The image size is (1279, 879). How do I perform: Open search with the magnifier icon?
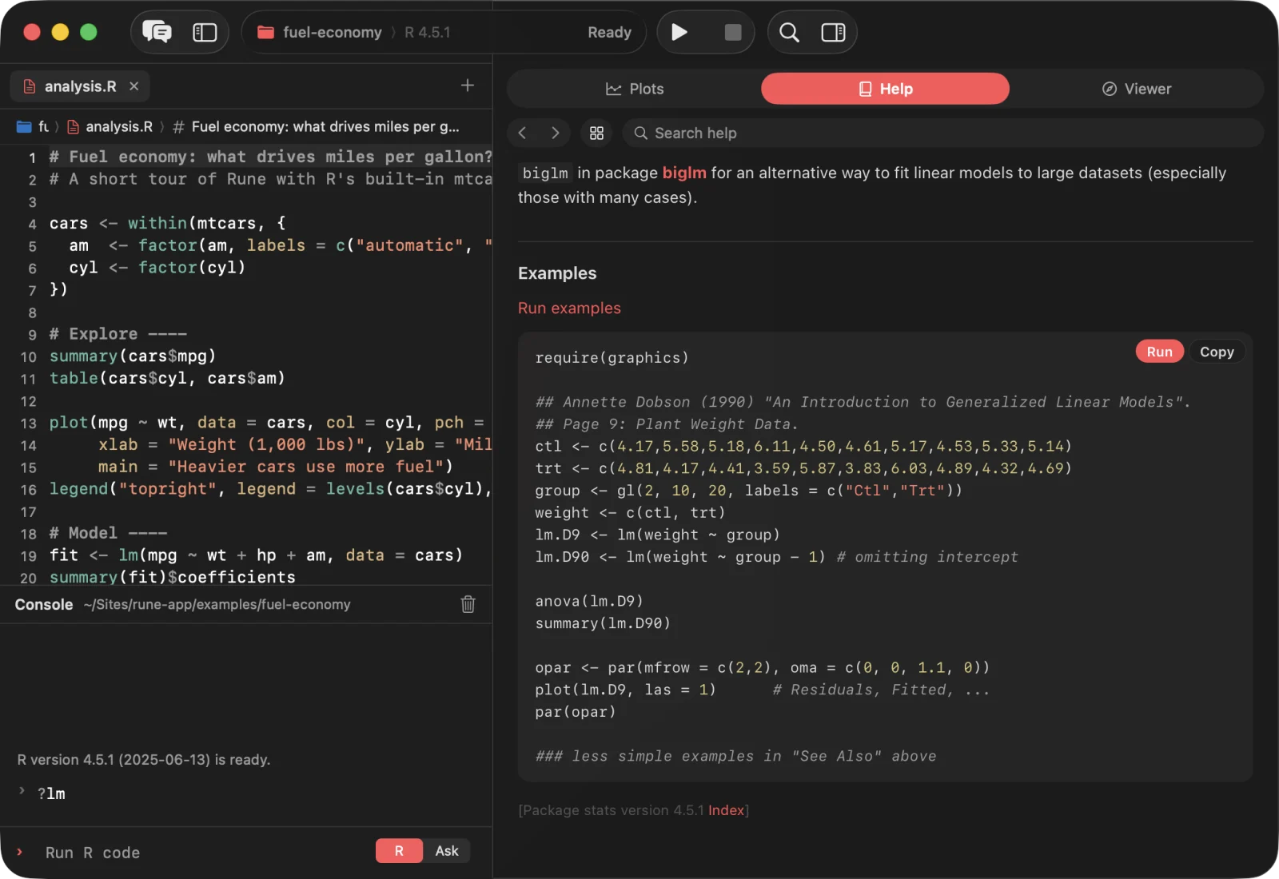click(789, 32)
